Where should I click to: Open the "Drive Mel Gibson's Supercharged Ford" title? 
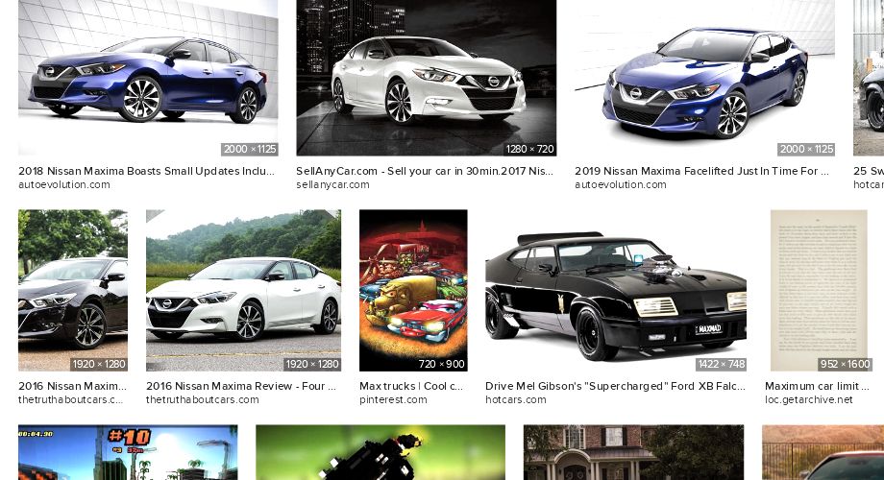(x=615, y=386)
